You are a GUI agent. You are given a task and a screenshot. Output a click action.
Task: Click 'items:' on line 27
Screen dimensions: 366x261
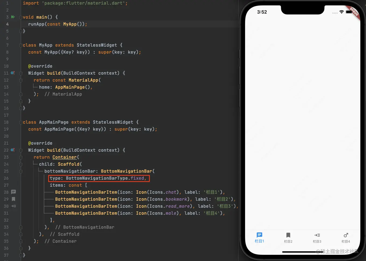pyautogui.click(x=58, y=185)
